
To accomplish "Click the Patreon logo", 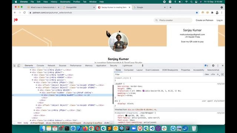I will 16,20.
